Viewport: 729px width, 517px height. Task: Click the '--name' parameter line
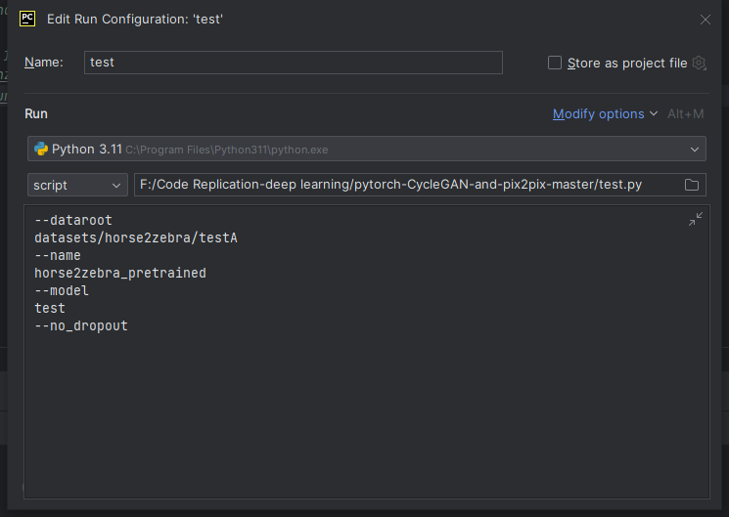[x=58, y=255]
